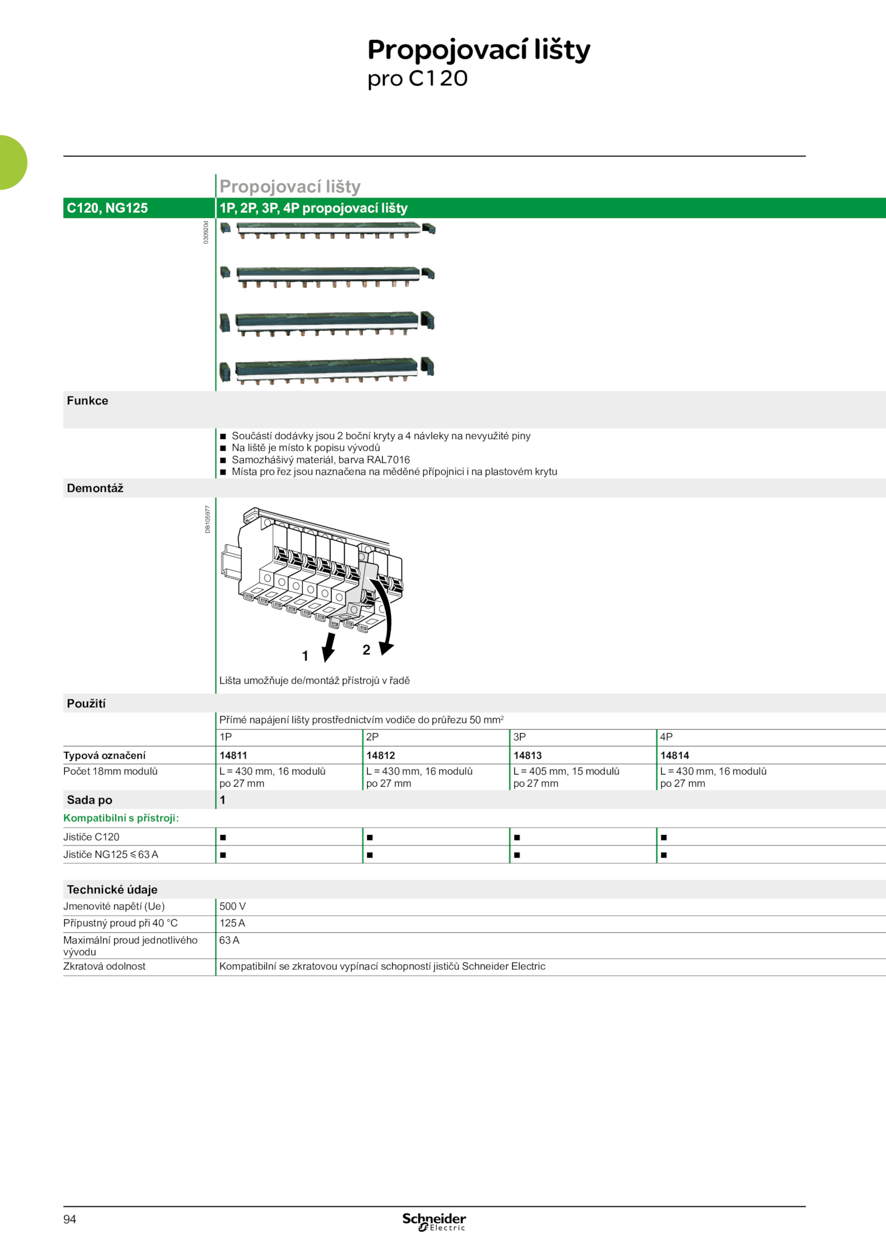Click the subtitle 'pro C120'
The height and width of the screenshot is (1253, 886).
point(418,79)
